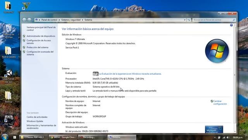This screenshot has width=248, height=140.
Task: Switch to the Recording... taskbar button
Action: click(x=92, y=137)
